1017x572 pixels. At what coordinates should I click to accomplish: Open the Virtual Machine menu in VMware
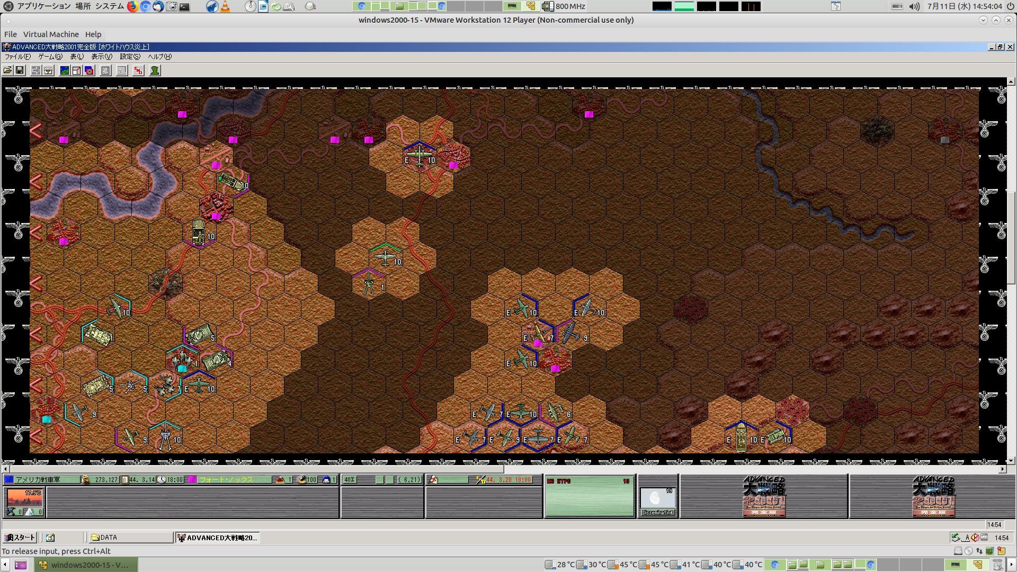(x=51, y=34)
